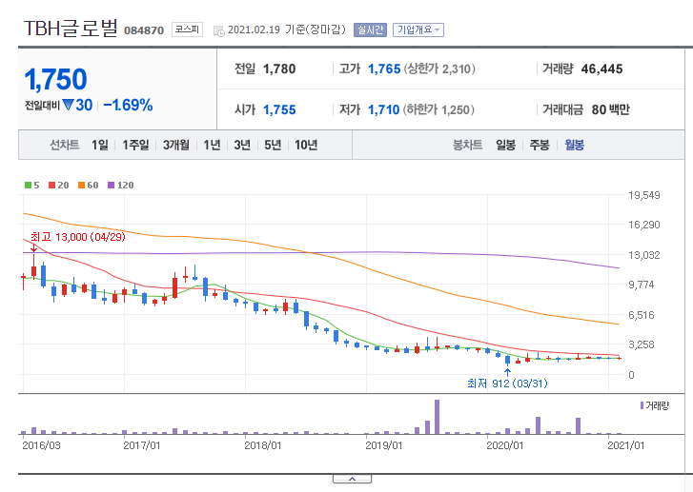This screenshot has height=492, width=693.
Task: Click the 저가 value 1,710
Action: 383,109
